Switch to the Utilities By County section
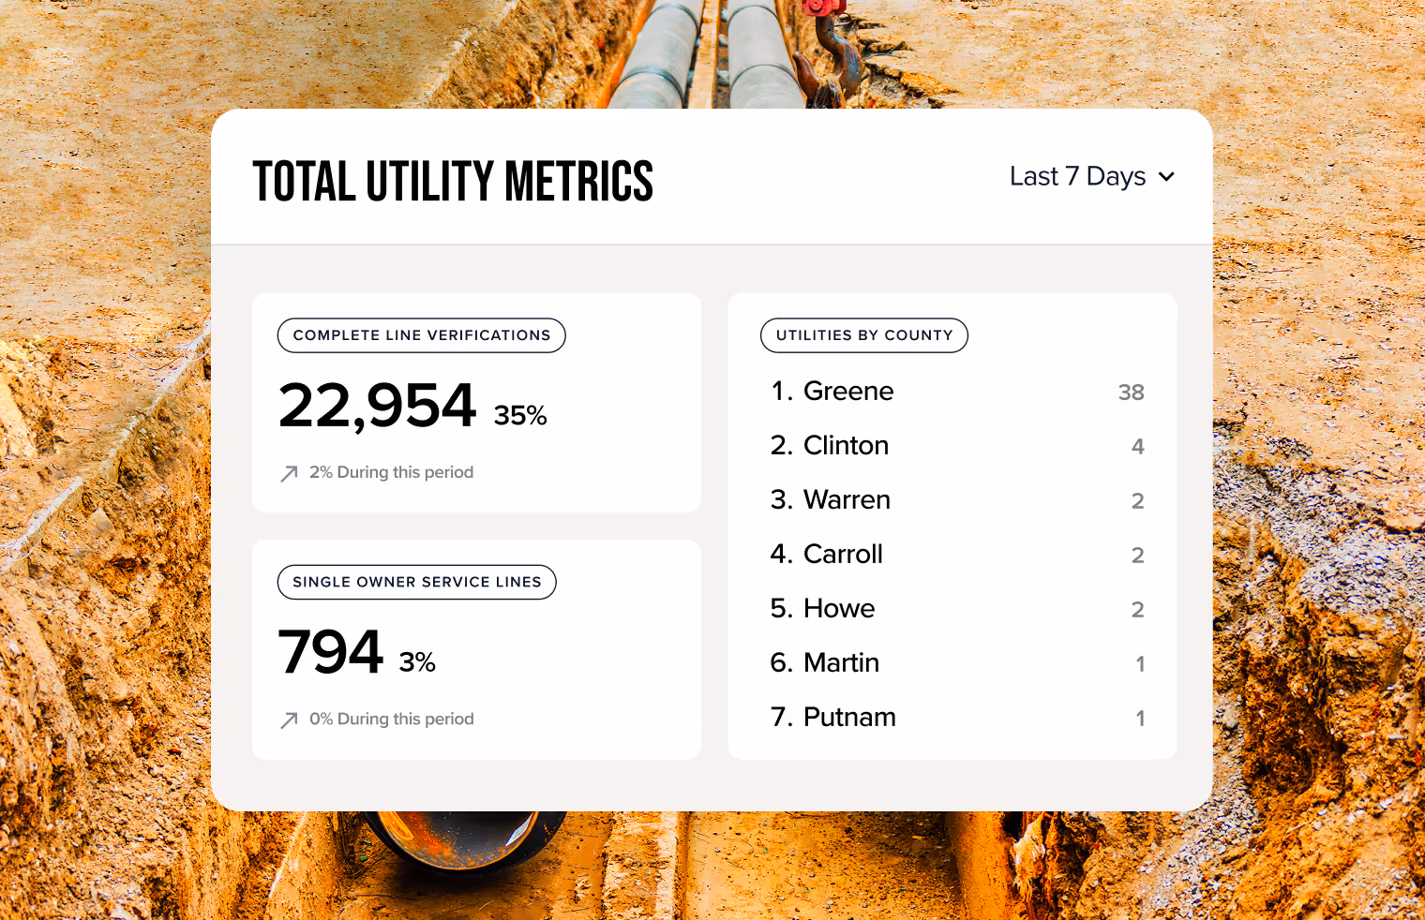 click(x=863, y=335)
